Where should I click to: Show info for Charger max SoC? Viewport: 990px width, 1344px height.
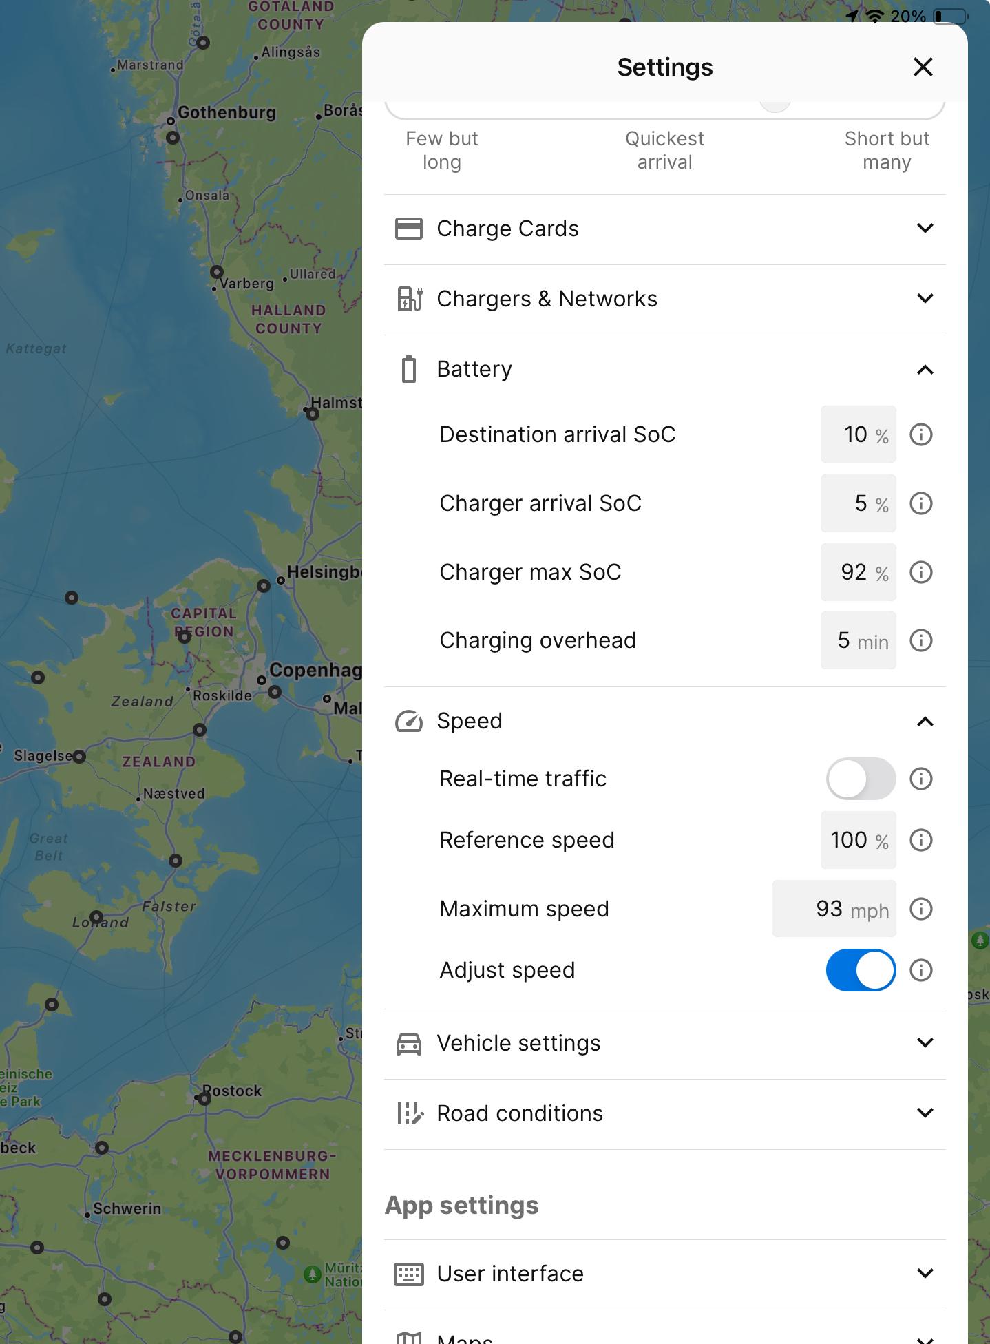pyautogui.click(x=921, y=572)
